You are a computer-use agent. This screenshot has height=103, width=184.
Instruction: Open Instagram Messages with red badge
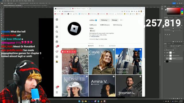pos(57,47)
